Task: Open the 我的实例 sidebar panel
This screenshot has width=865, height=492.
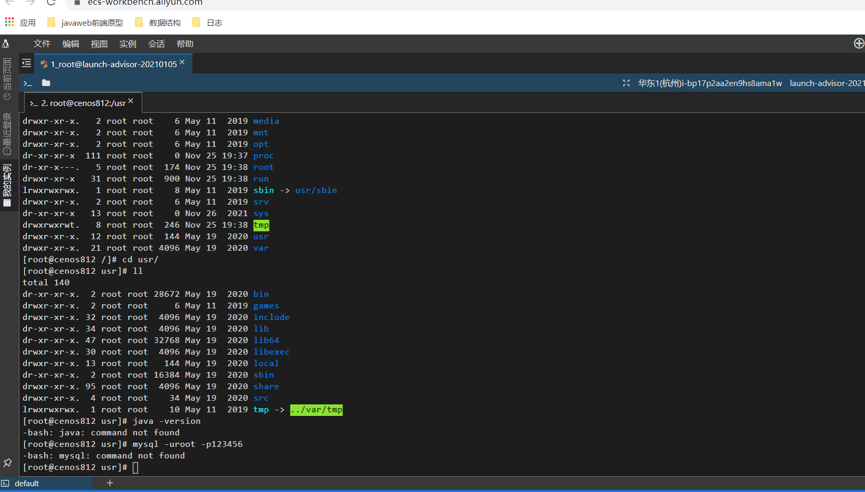Action: coord(7,185)
